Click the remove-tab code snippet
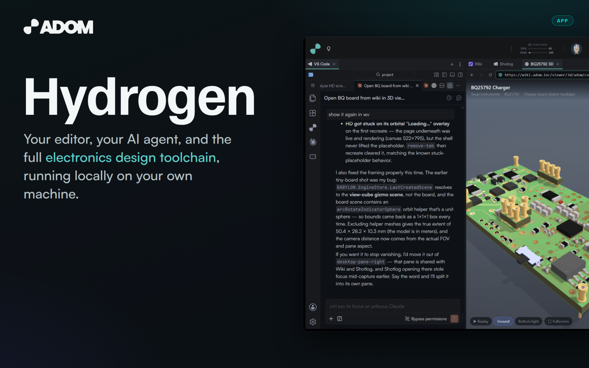 (420, 146)
